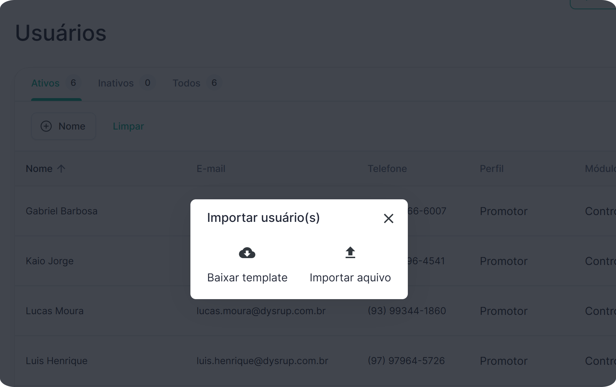Click Promotor in the Gabriel Barbosa row

(504, 211)
